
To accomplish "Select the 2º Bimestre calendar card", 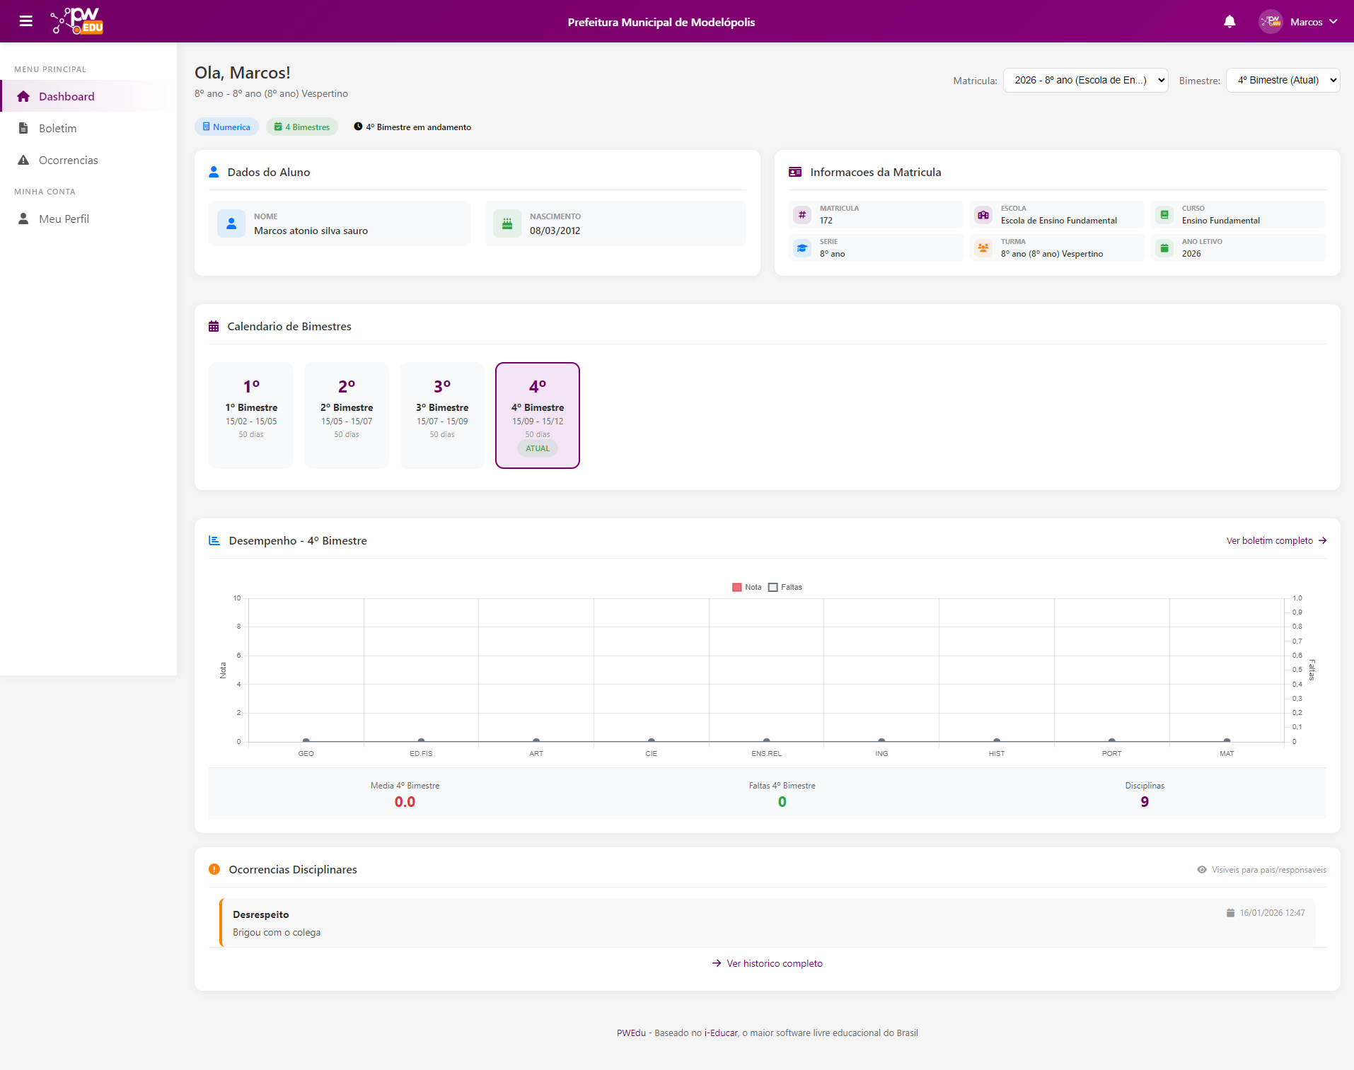I will click(x=347, y=415).
